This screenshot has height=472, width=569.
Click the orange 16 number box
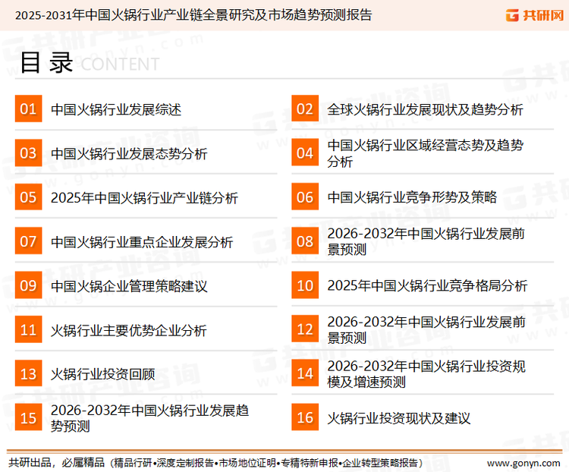[305, 417]
